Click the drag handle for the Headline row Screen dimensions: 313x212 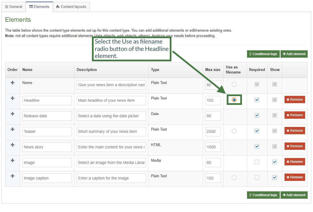12,98
